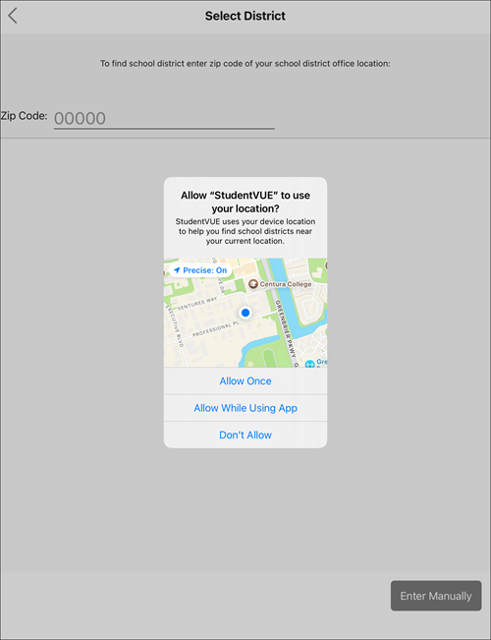Screen dimensions: 491x640
Task: Tap the zip code instruction text
Action: (245, 64)
